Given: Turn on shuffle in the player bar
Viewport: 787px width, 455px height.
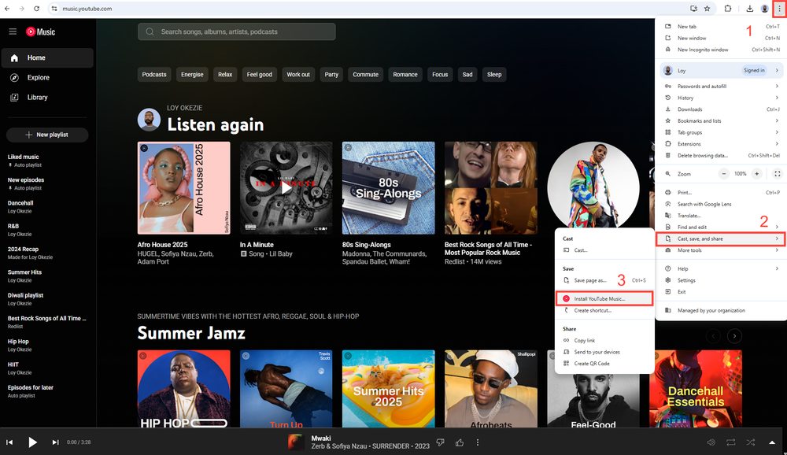Looking at the screenshot, I should [x=751, y=442].
